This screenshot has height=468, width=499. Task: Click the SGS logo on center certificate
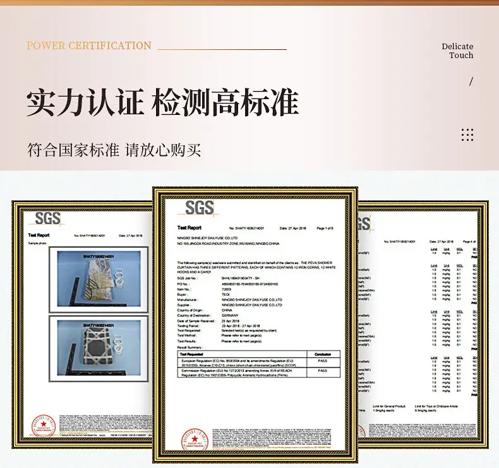(199, 208)
